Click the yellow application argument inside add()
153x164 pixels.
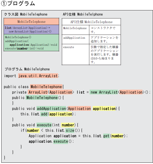click(61, 114)
